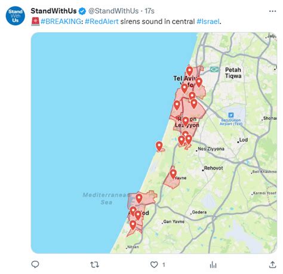Viewport: 283px width, 274px height.
Task: Click the Petah Tiqwa map label
Action: pyautogui.click(x=233, y=73)
